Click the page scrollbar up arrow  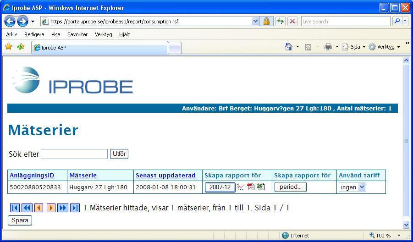[x=407, y=60]
